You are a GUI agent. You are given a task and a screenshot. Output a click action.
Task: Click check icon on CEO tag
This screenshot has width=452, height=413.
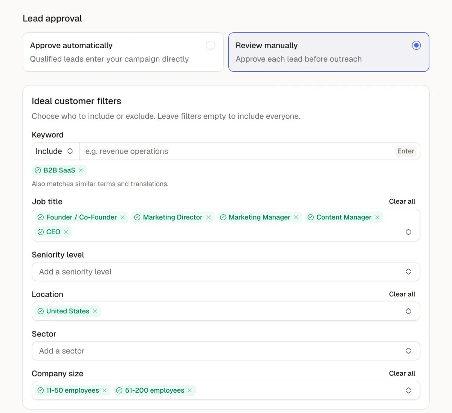(41, 232)
